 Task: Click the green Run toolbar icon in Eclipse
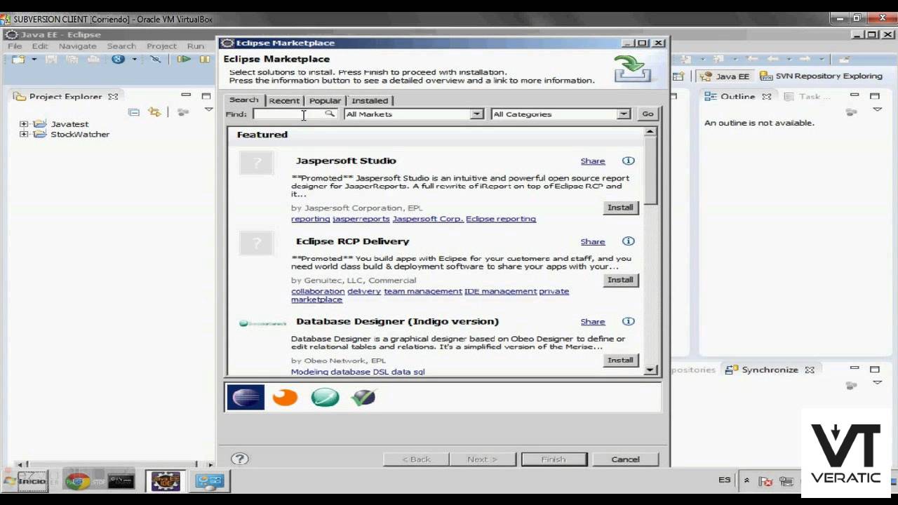(x=184, y=60)
